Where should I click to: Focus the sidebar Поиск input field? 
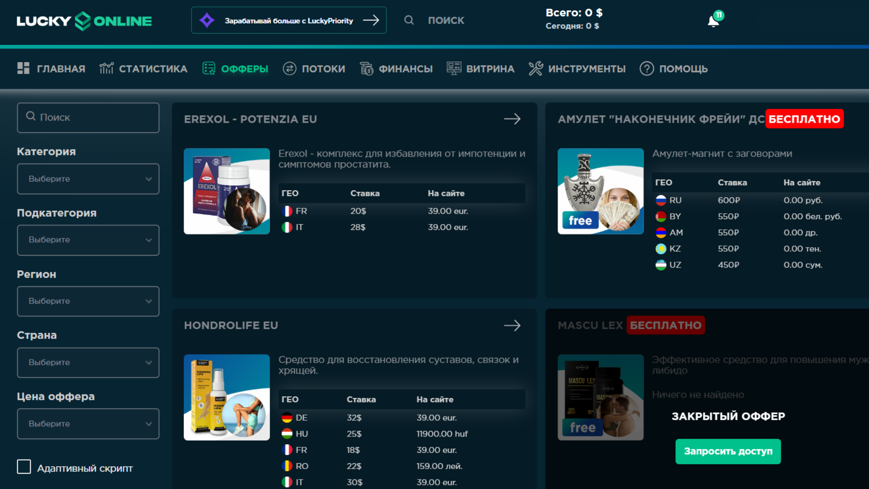click(88, 118)
